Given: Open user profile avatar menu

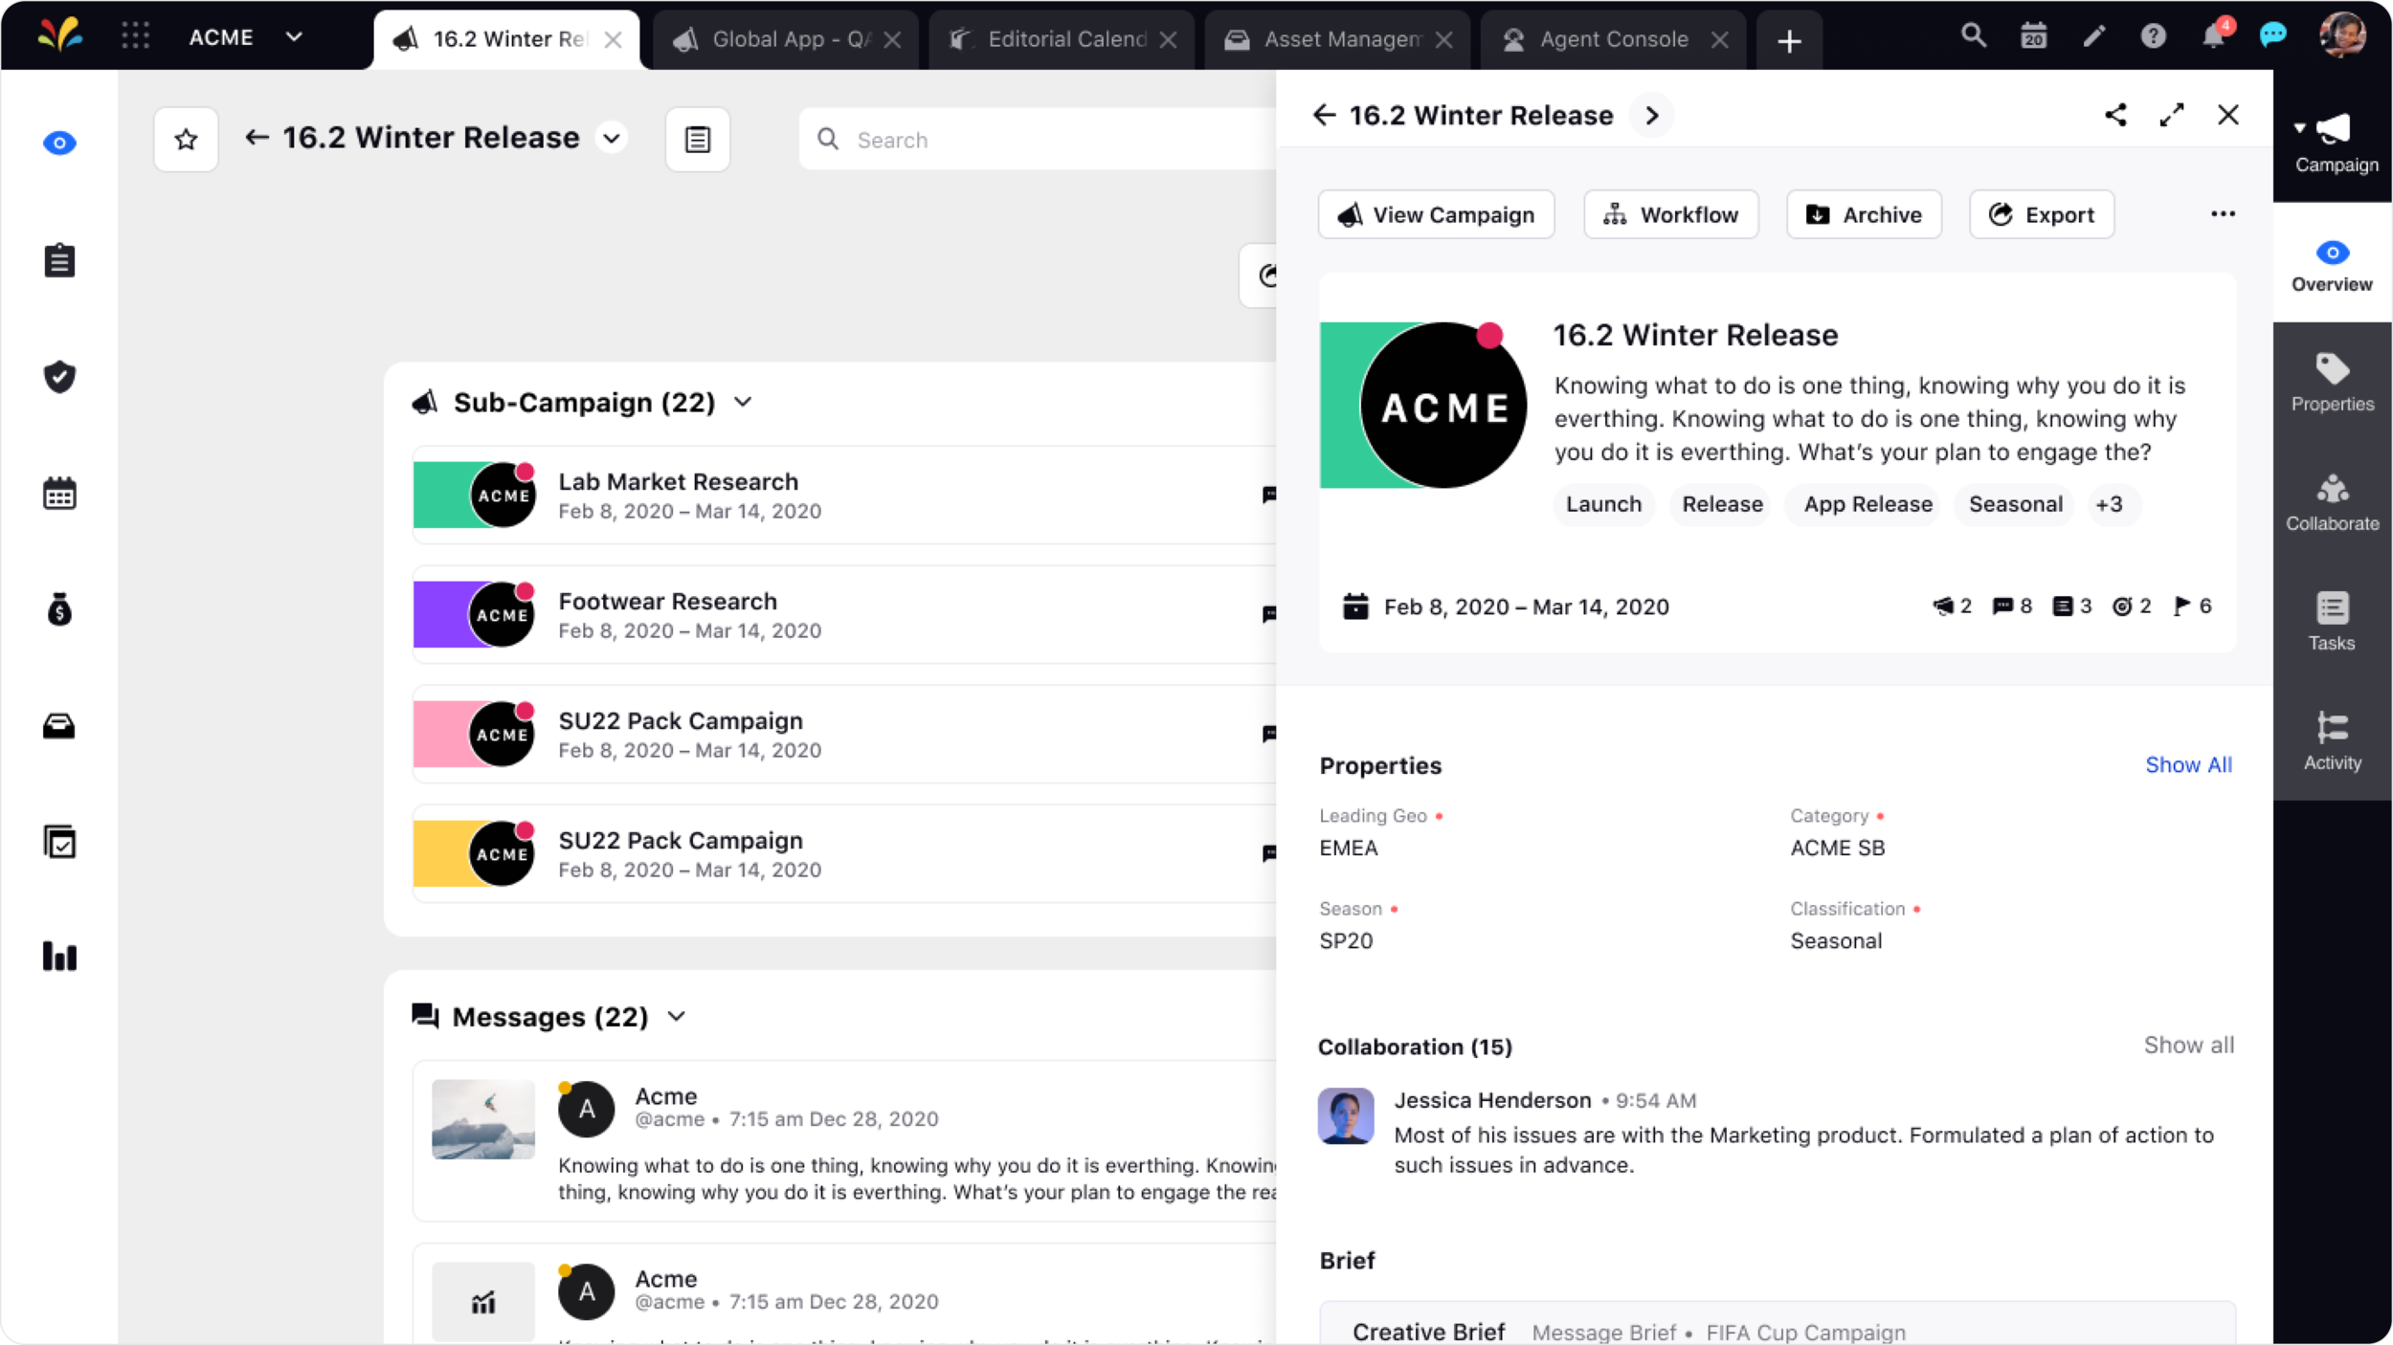Looking at the screenshot, I should [x=2342, y=35].
